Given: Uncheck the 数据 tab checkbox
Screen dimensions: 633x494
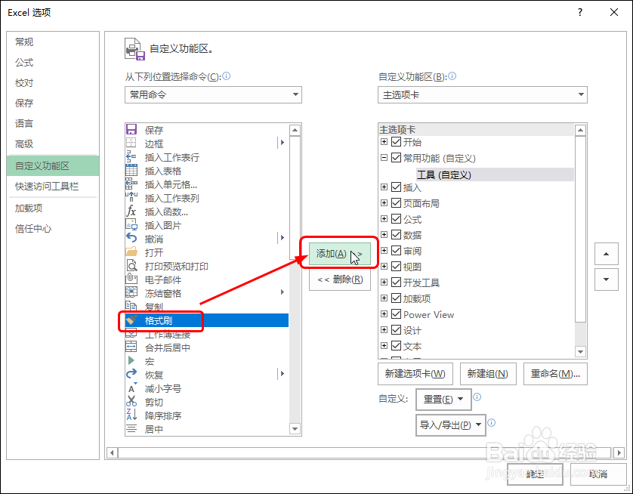Looking at the screenshot, I should click(396, 235).
